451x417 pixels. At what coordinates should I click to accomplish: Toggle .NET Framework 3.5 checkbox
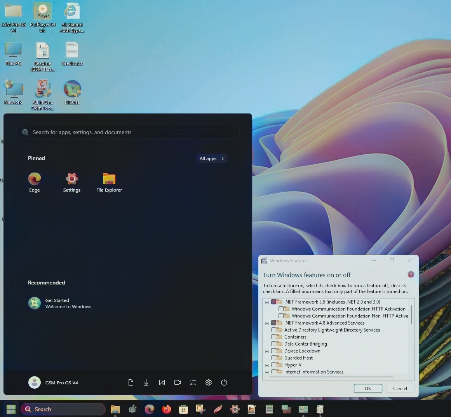pos(273,302)
